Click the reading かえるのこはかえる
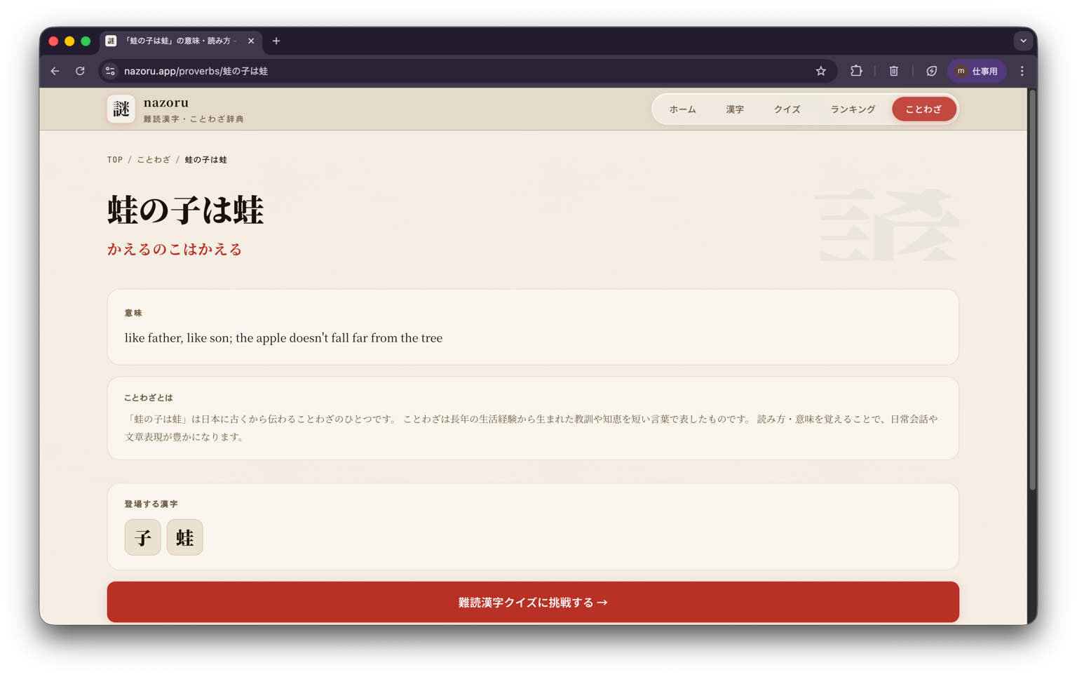Image resolution: width=1077 pixels, height=677 pixels. [175, 249]
